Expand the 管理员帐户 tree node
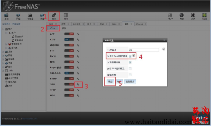This screenshot has height=126, width=211. point(6,44)
